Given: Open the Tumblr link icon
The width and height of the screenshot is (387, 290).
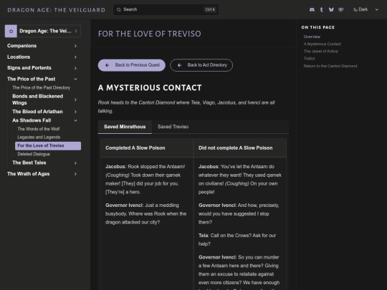Looking at the screenshot, I should click(321, 9).
